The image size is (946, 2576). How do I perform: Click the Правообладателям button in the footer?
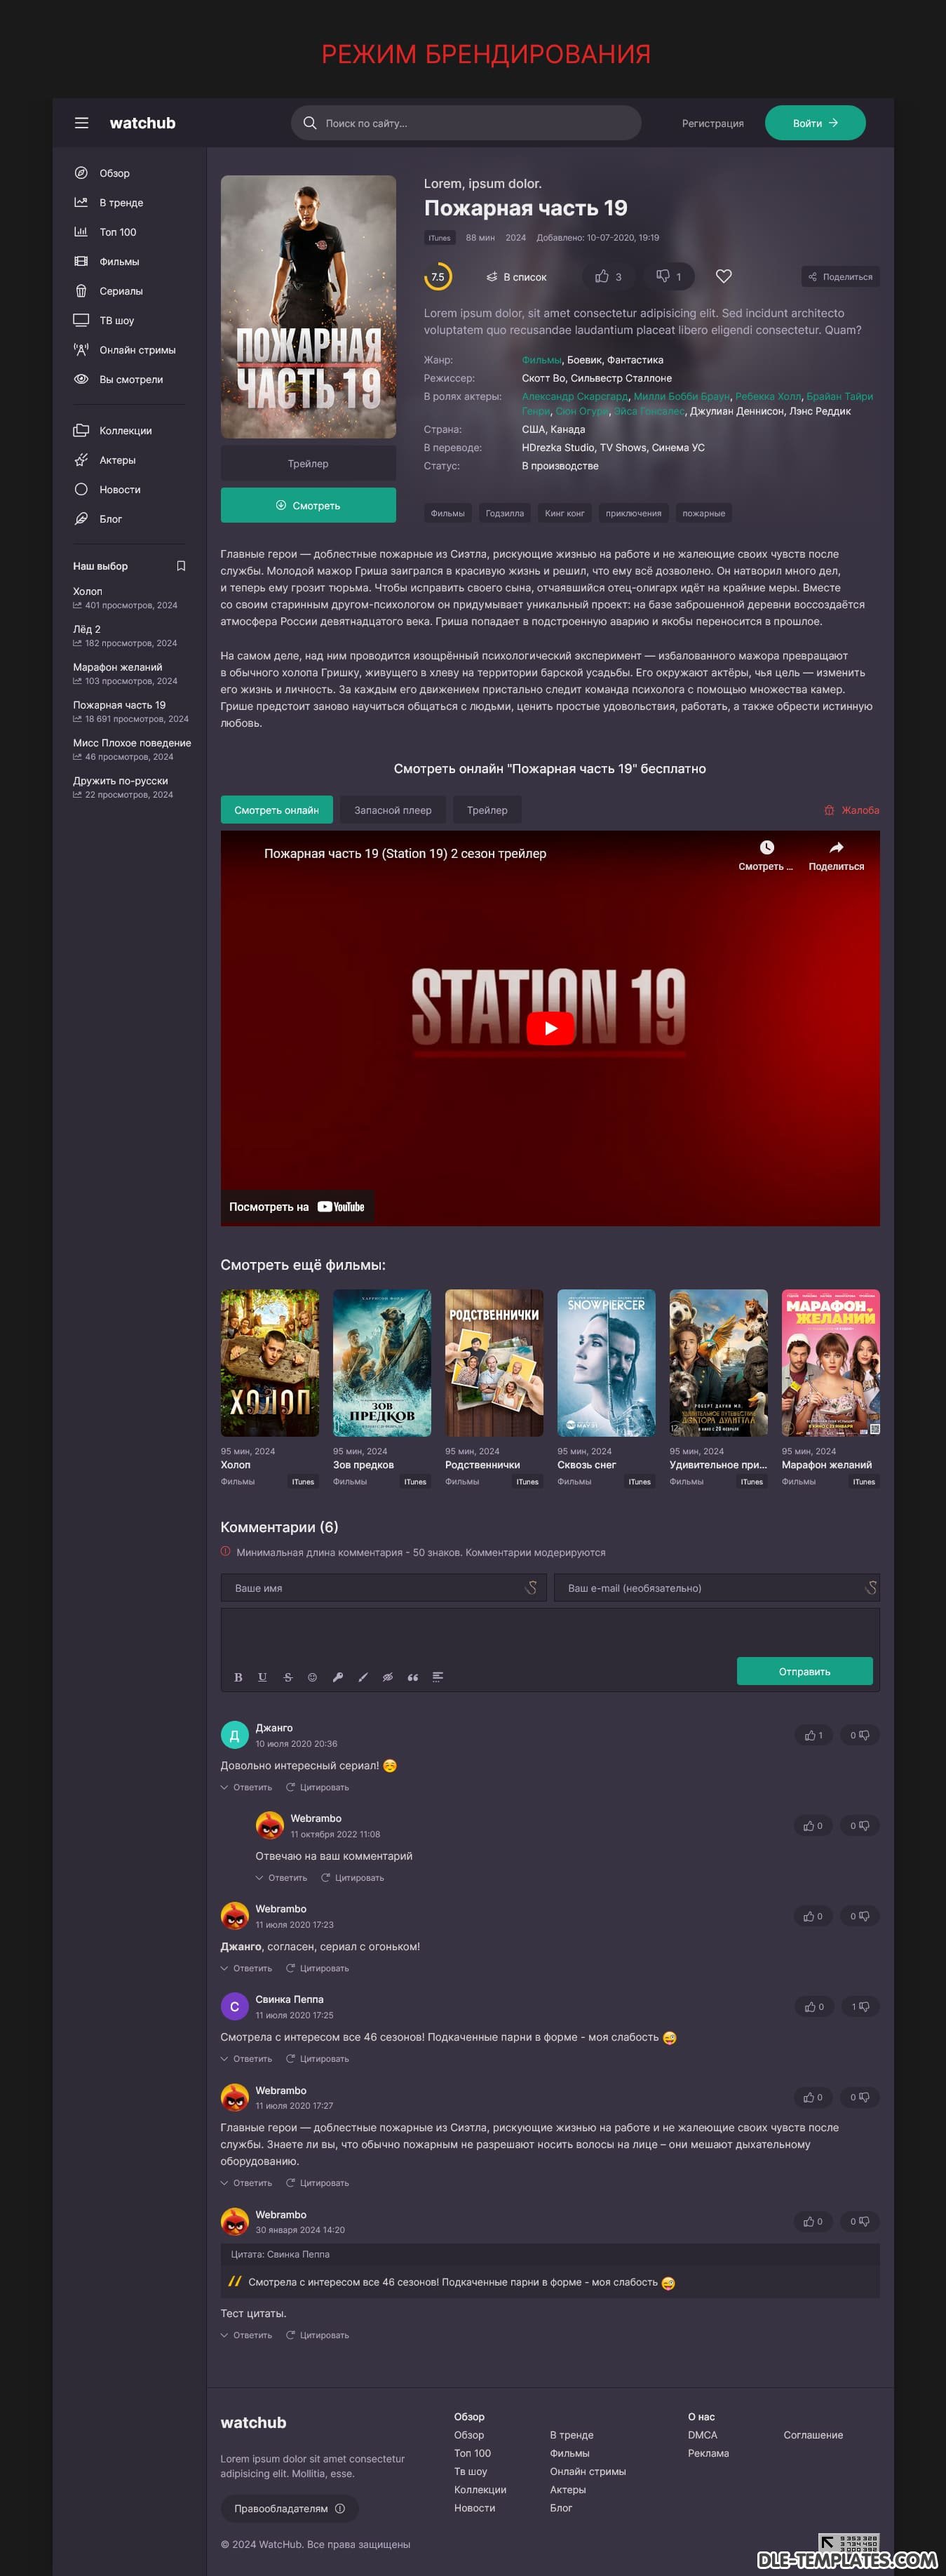tap(289, 2508)
